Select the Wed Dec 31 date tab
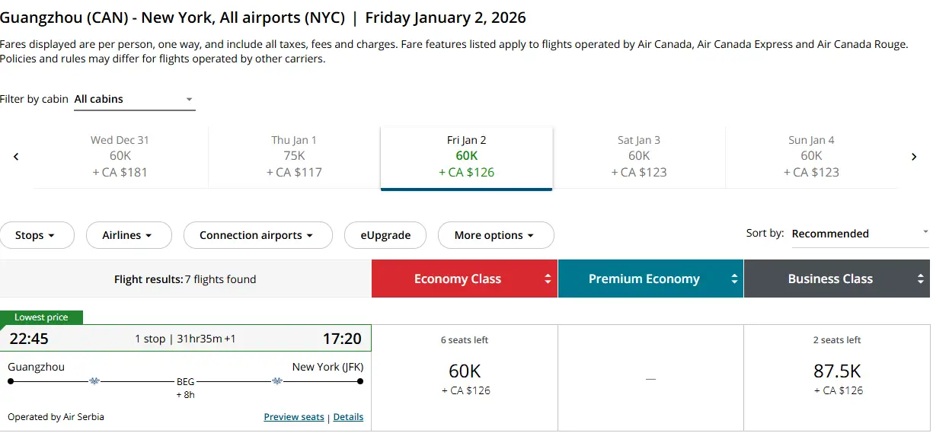The image size is (933, 433). point(120,157)
